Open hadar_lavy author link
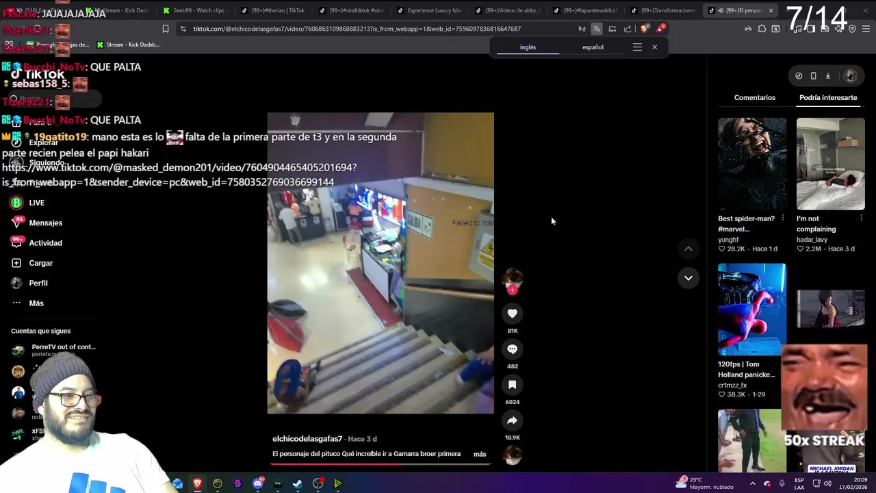Image resolution: width=876 pixels, height=493 pixels. point(812,240)
